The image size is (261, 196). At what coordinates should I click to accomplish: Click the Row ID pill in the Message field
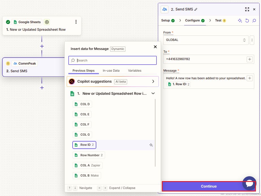point(179,84)
